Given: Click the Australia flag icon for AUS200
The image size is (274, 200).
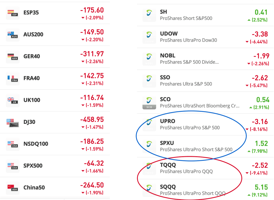Looking at the screenshot, I should 13,35.
